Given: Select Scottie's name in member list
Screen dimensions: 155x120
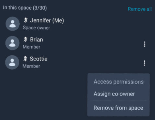Looking at the screenshot, I should pyautogui.click(x=39, y=59).
